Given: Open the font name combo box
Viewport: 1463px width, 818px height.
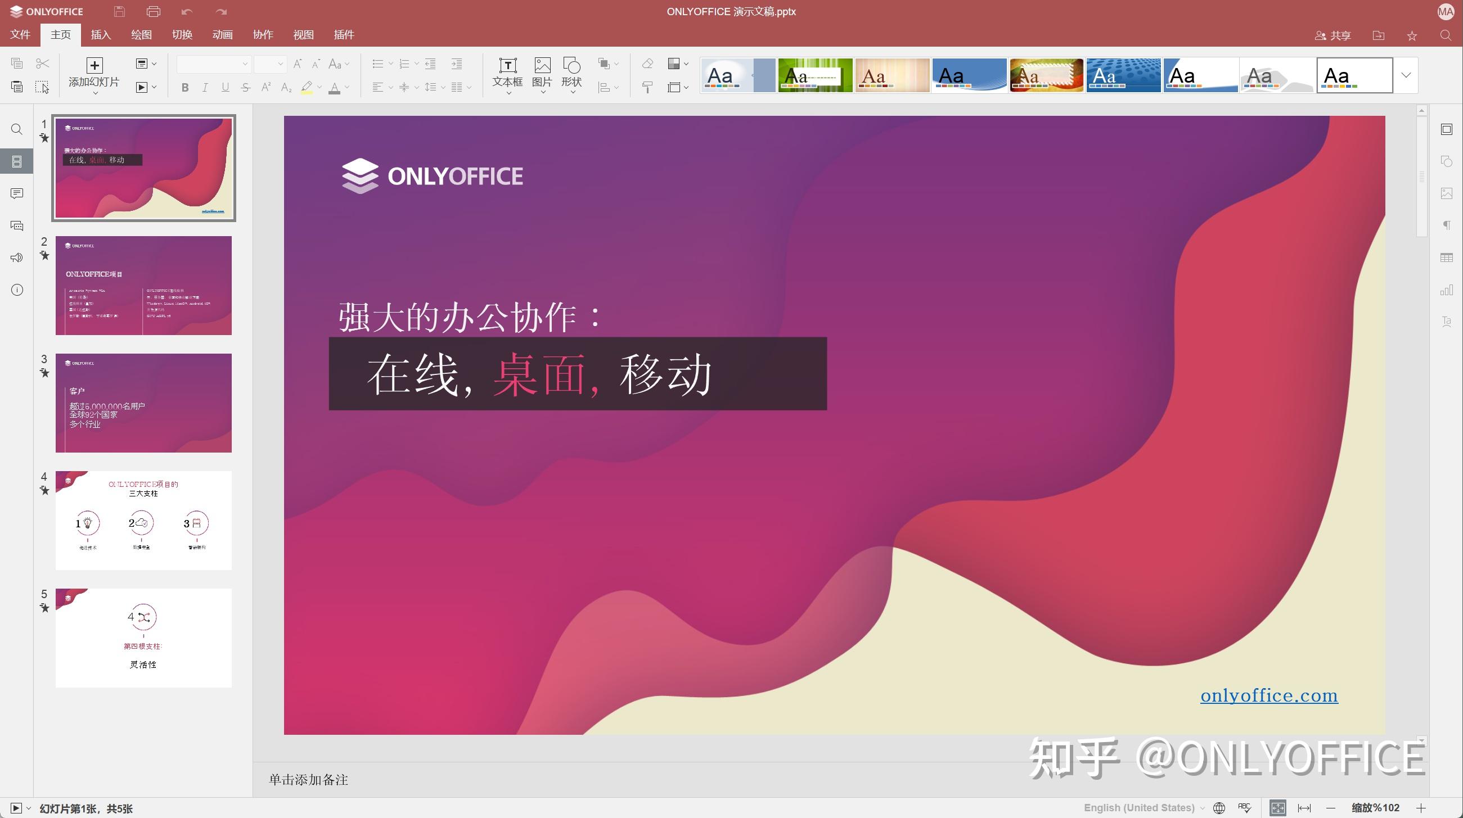Looking at the screenshot, I should pyautogui.click(x=214, y=64).
